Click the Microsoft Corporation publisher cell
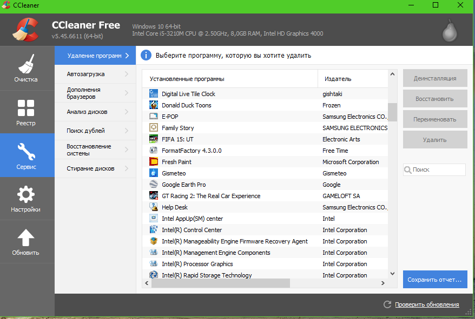 click(351, 162)
